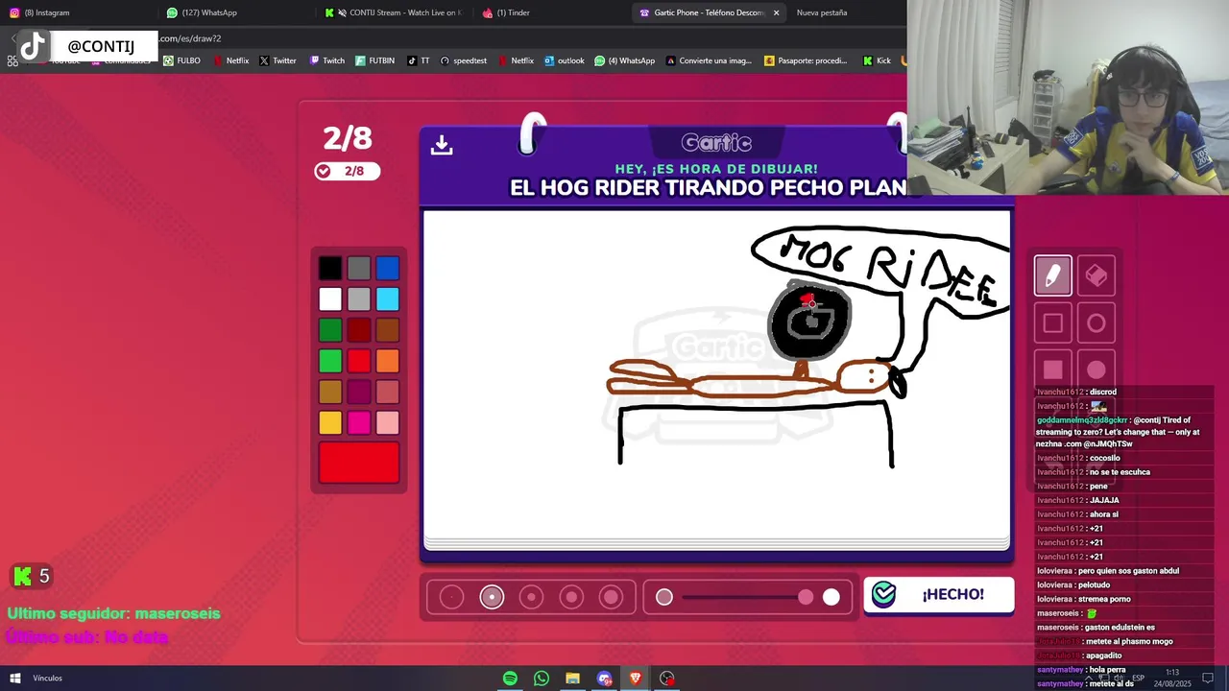Click the white drawing canvas

tap(716, 379)
